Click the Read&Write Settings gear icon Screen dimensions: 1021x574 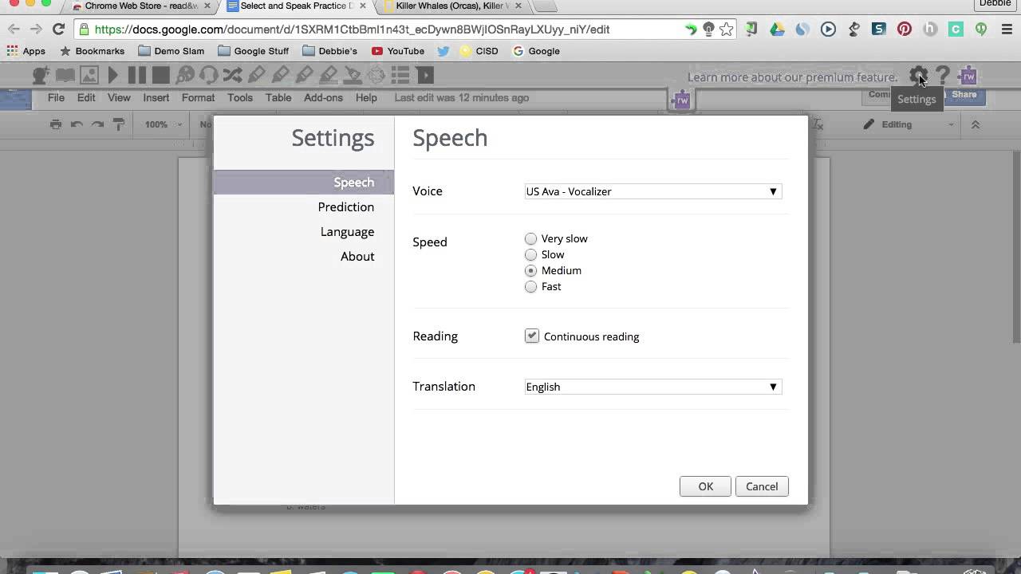pyautogui.click(x=919, y=77)
